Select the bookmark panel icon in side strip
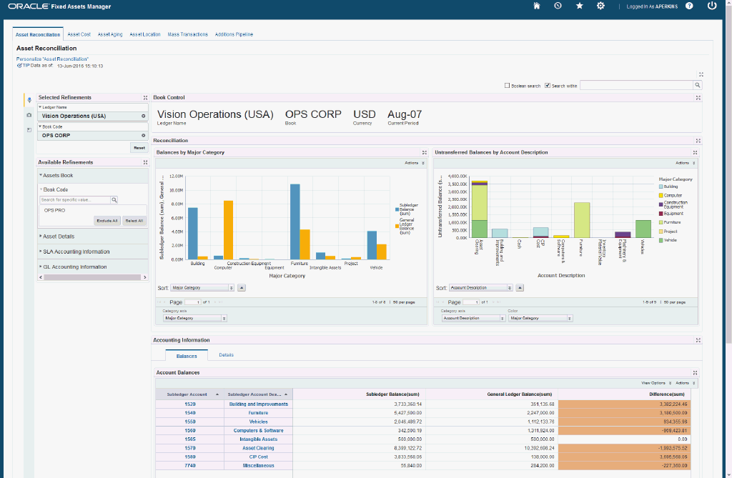Viewport: 732px width, 478px height. point(29,130)
